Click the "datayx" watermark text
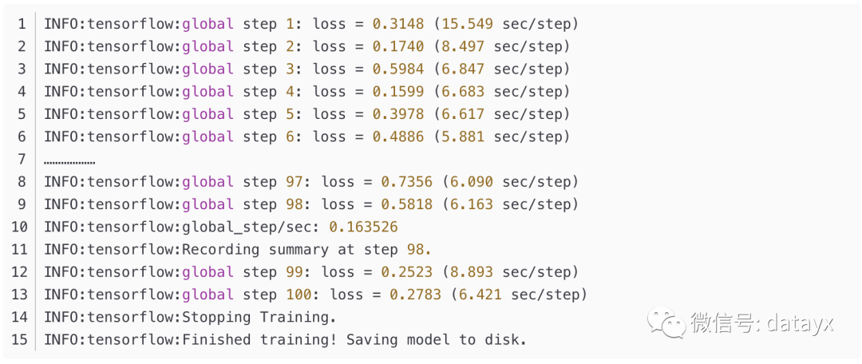 pos(800,322)
